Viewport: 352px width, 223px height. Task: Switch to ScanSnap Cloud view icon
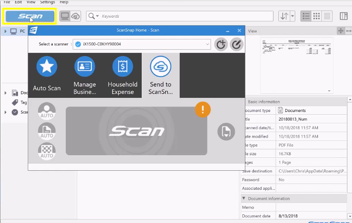(x=75, y=16)
